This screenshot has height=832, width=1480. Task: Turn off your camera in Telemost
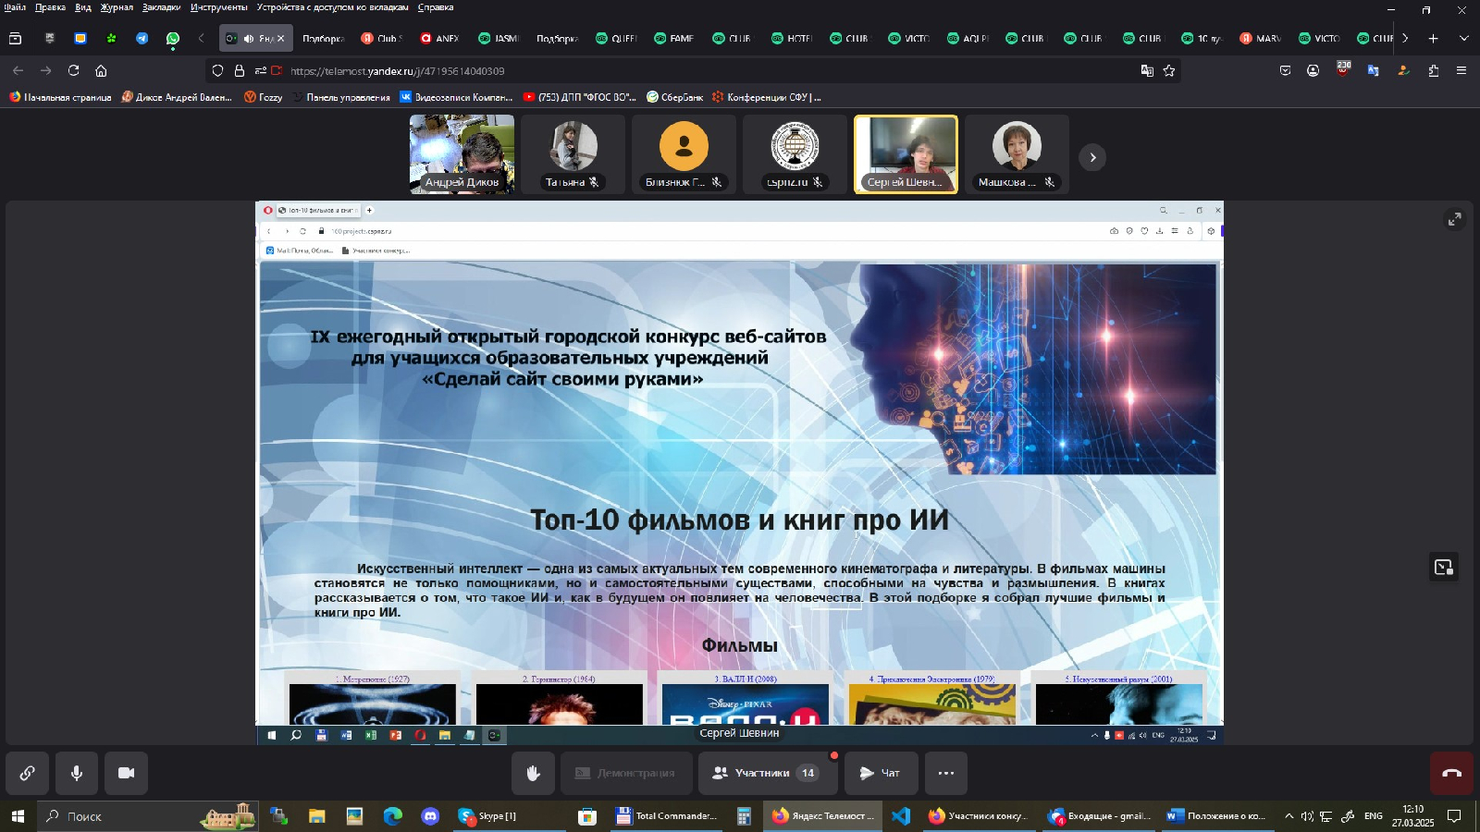(x=128, y=773)
